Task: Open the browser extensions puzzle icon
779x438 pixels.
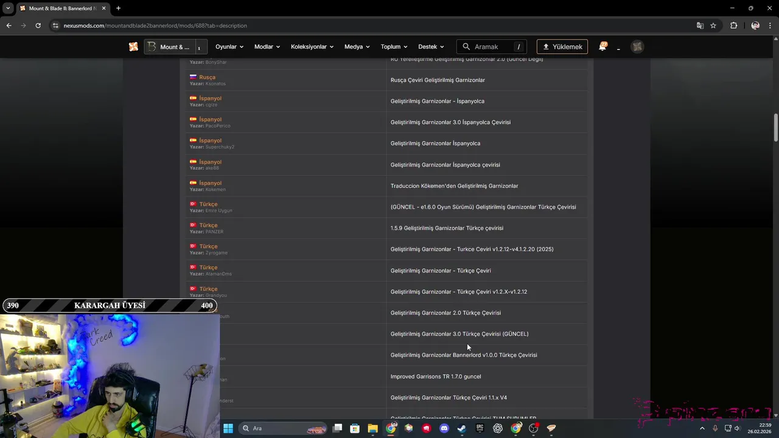Action: [733, 26]
